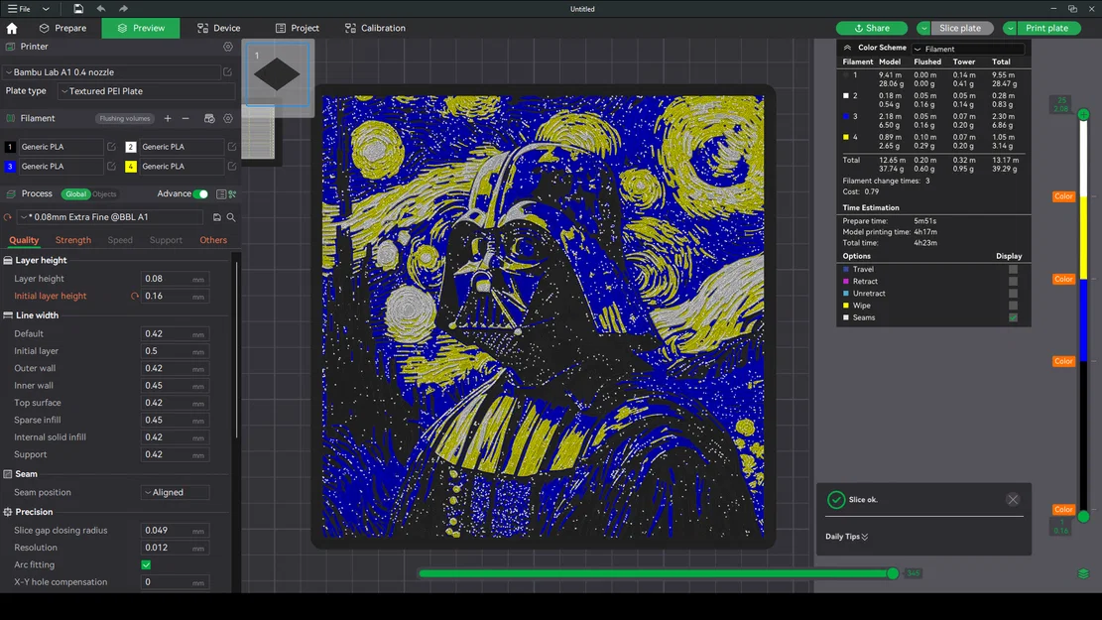Open the Color Scheme Filament dropdown
The image size is (1102, 620).
coord(968,49)
